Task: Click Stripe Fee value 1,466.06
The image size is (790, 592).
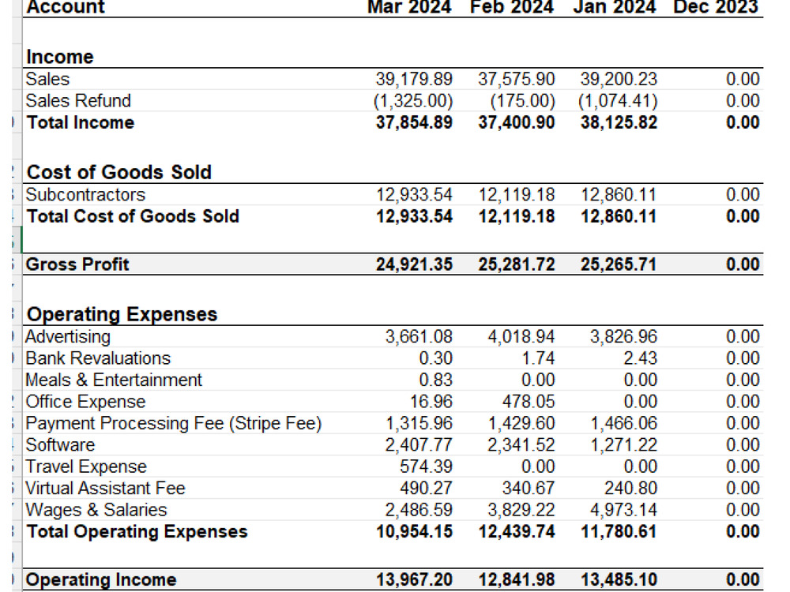Action: pos(623,423)
